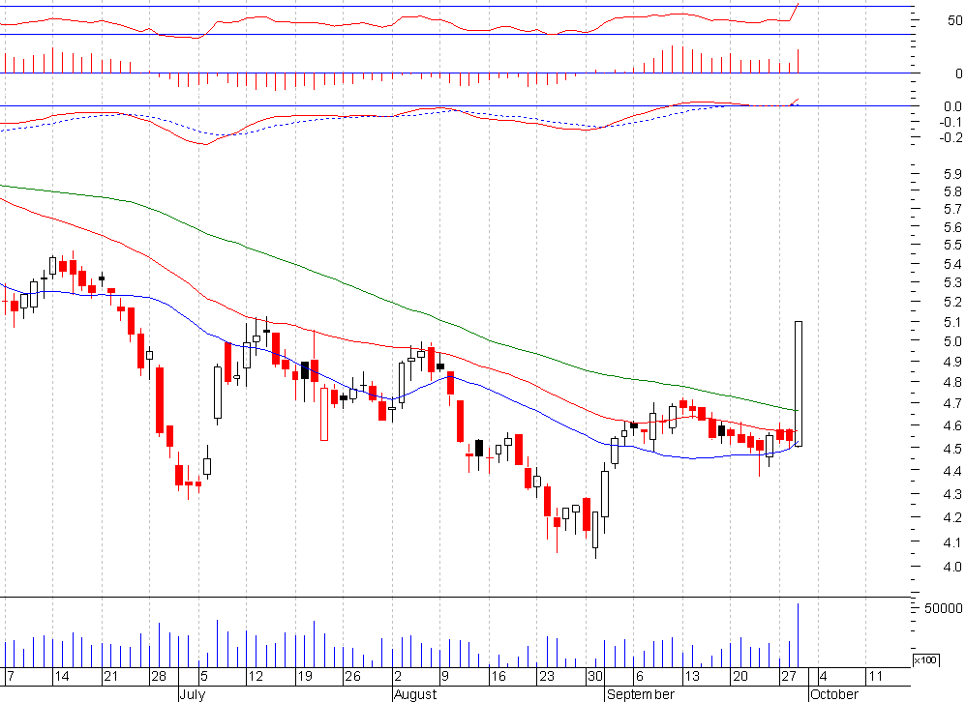Select the August month label

click(415, 694)
